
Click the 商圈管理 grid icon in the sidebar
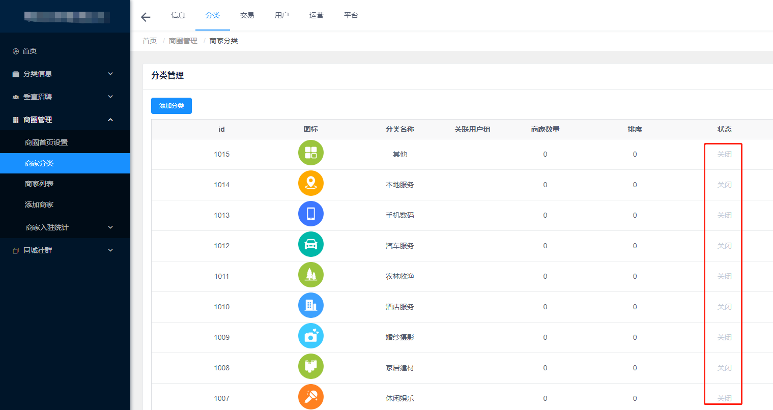point(16,120)
